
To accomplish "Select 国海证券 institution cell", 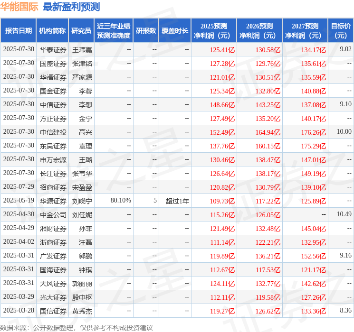I will click(x=53, y=269).
